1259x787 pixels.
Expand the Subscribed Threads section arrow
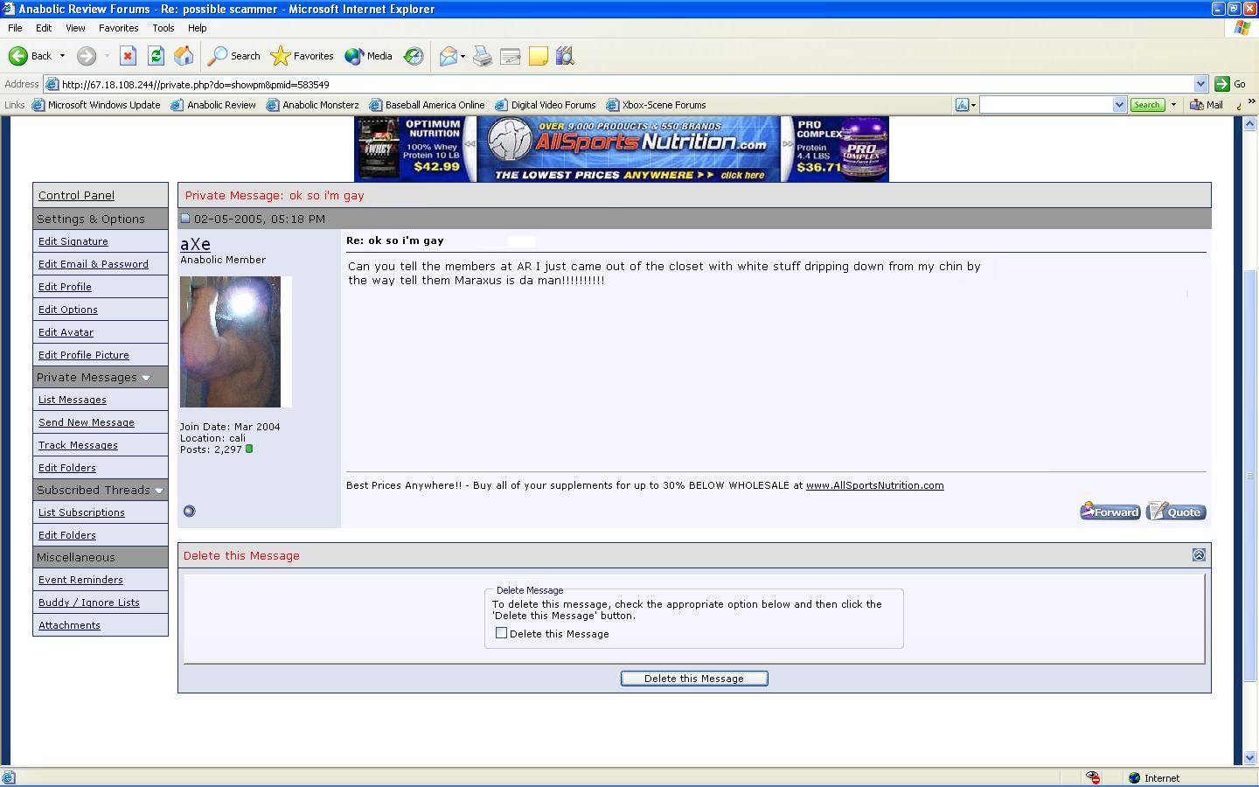click(159, 491)
